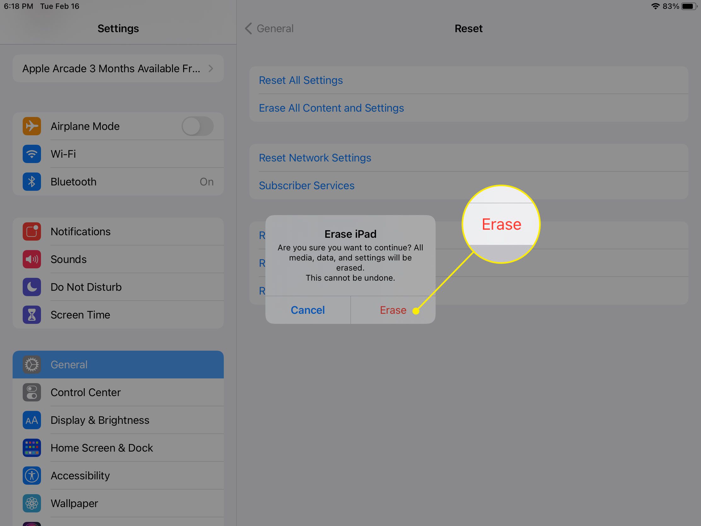Image resolution: width=701 pixels, height=526 pixels.
Task: Tap the Wi-Fi settings icon
Action: point(31,154)
